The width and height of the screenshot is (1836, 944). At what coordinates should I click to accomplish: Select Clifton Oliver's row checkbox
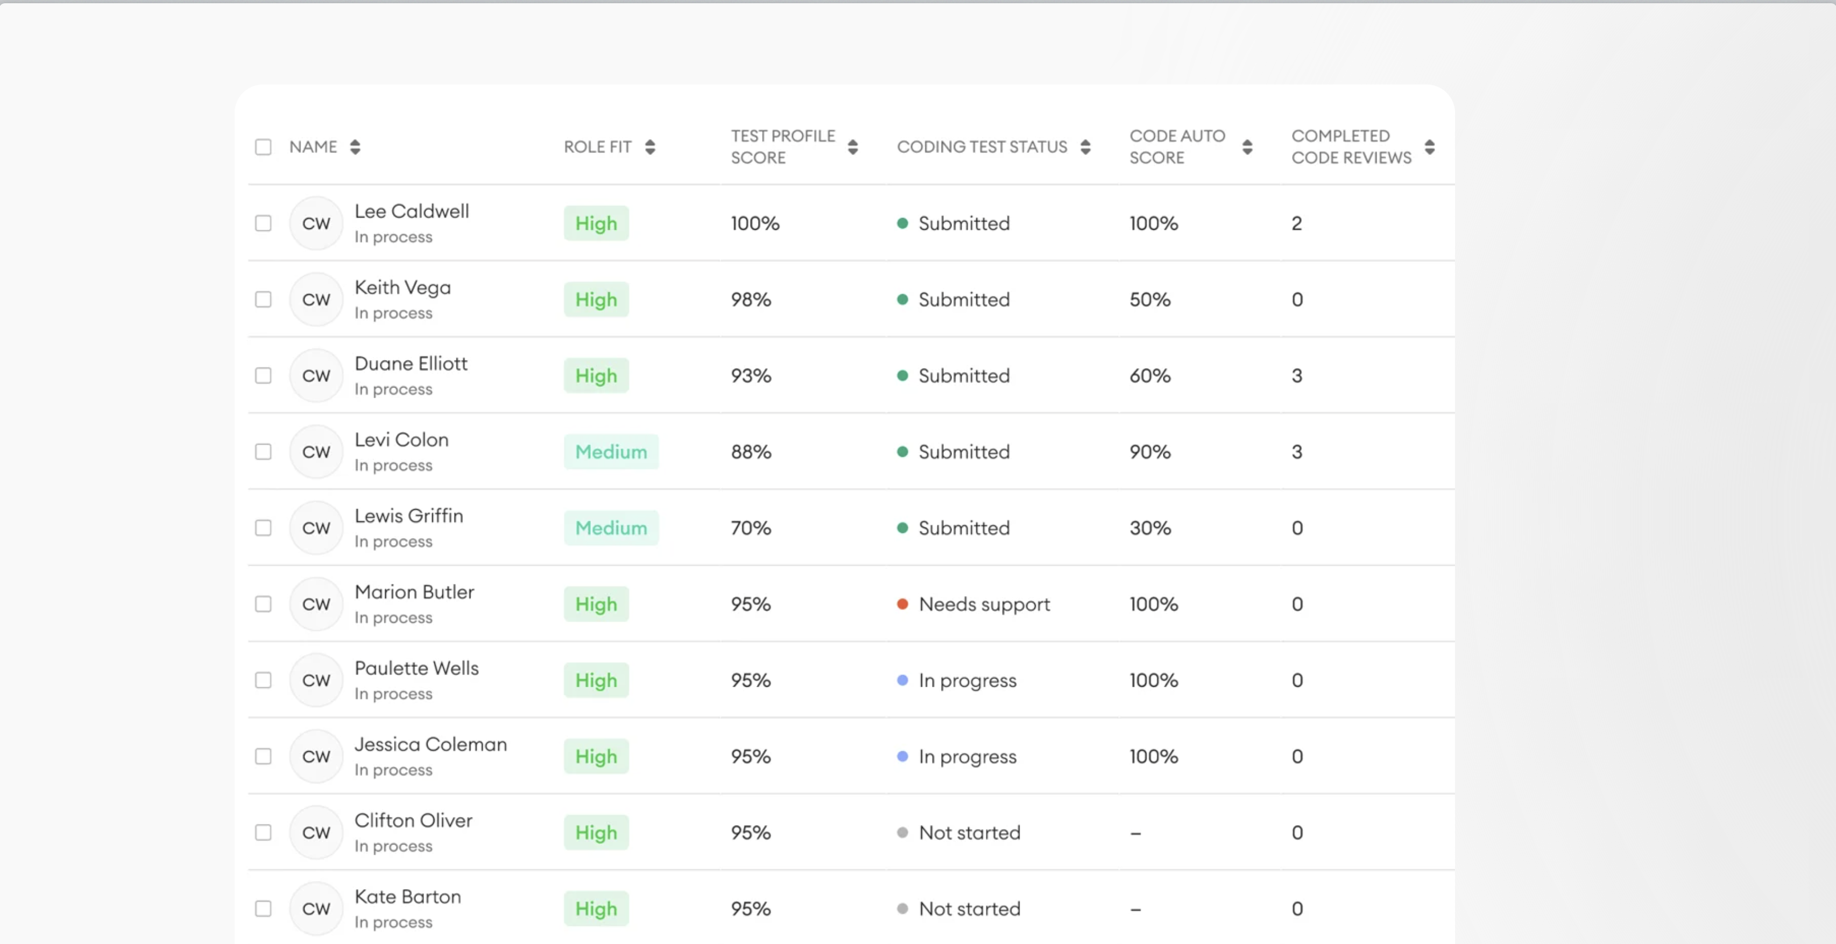coord(263,833)
